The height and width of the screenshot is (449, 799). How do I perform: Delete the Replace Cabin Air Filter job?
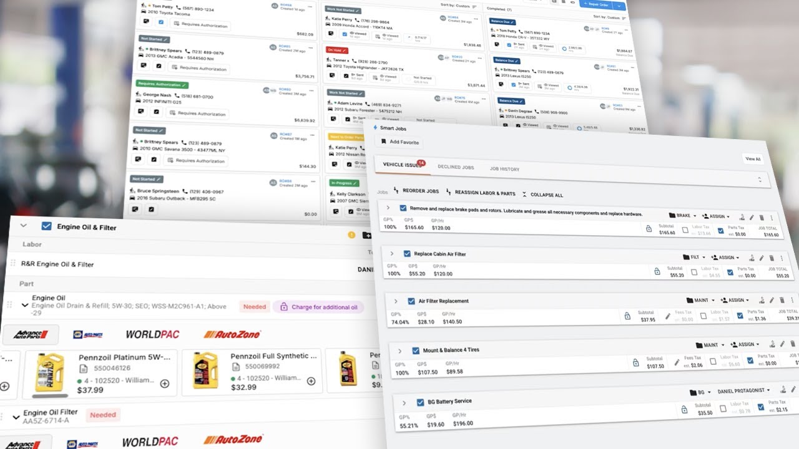[772, 259]
